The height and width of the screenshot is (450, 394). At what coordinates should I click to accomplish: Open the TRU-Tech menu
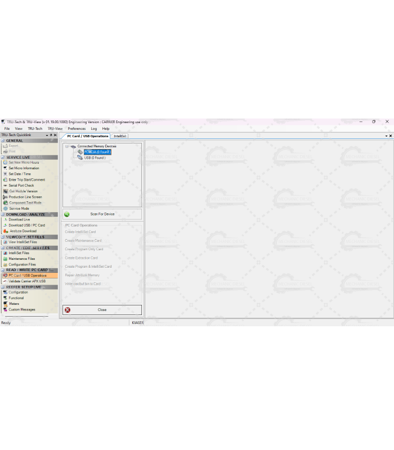tap(35, 129)
